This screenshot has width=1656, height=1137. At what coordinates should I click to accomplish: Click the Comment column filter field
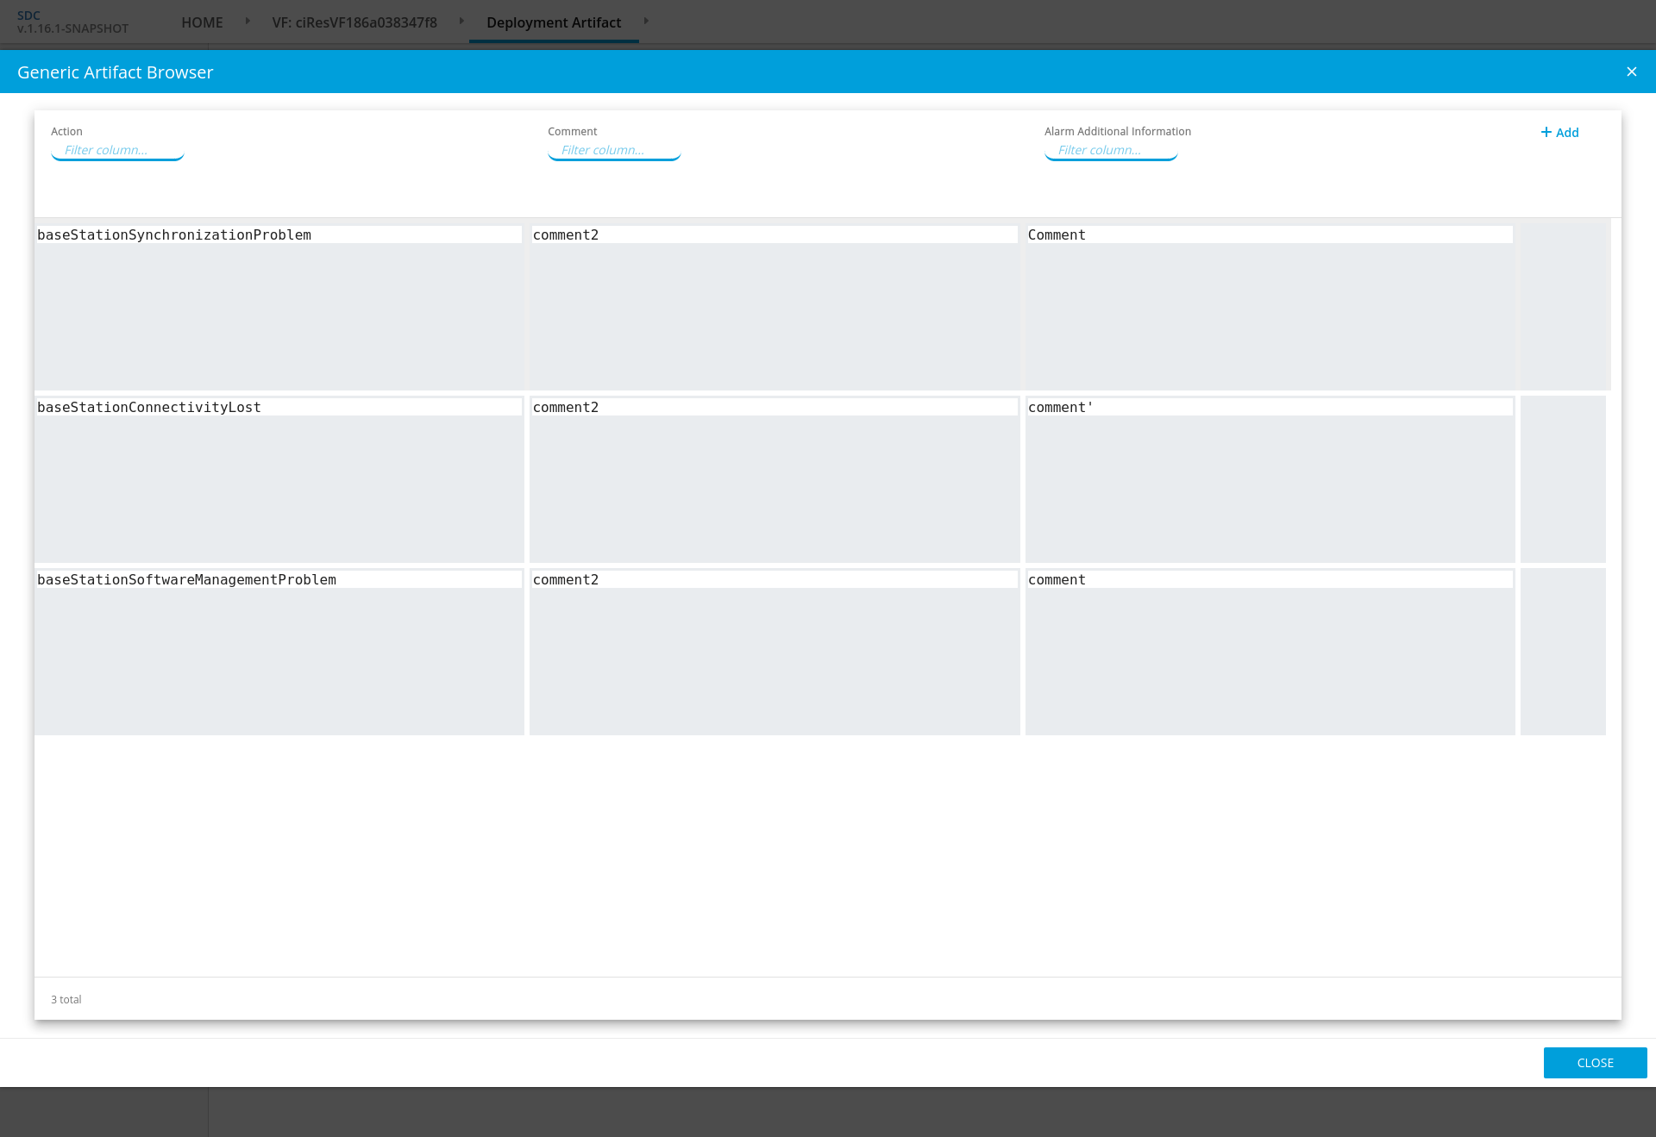tap(614, 150)
